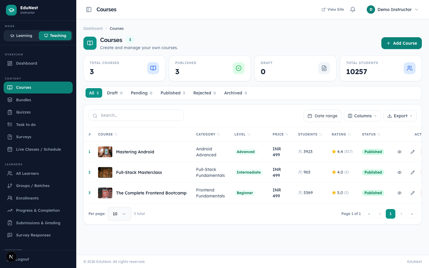Sort by the Course column header arrows

[116, 135]
